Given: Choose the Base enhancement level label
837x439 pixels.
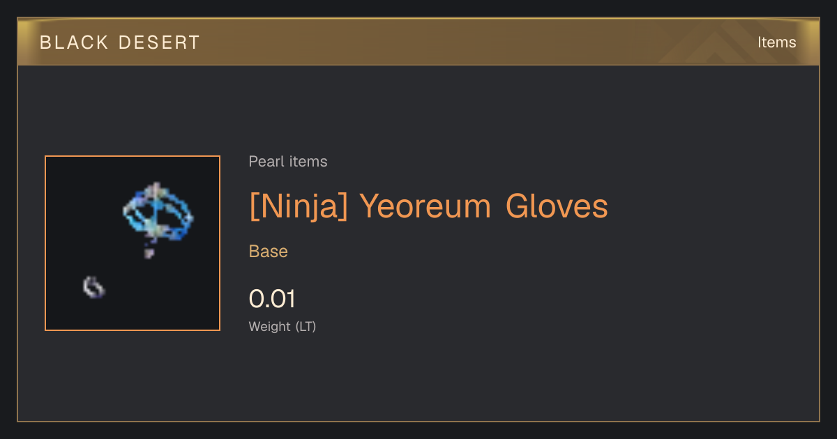Looking at the screenshot, I should tap(269, 252).
